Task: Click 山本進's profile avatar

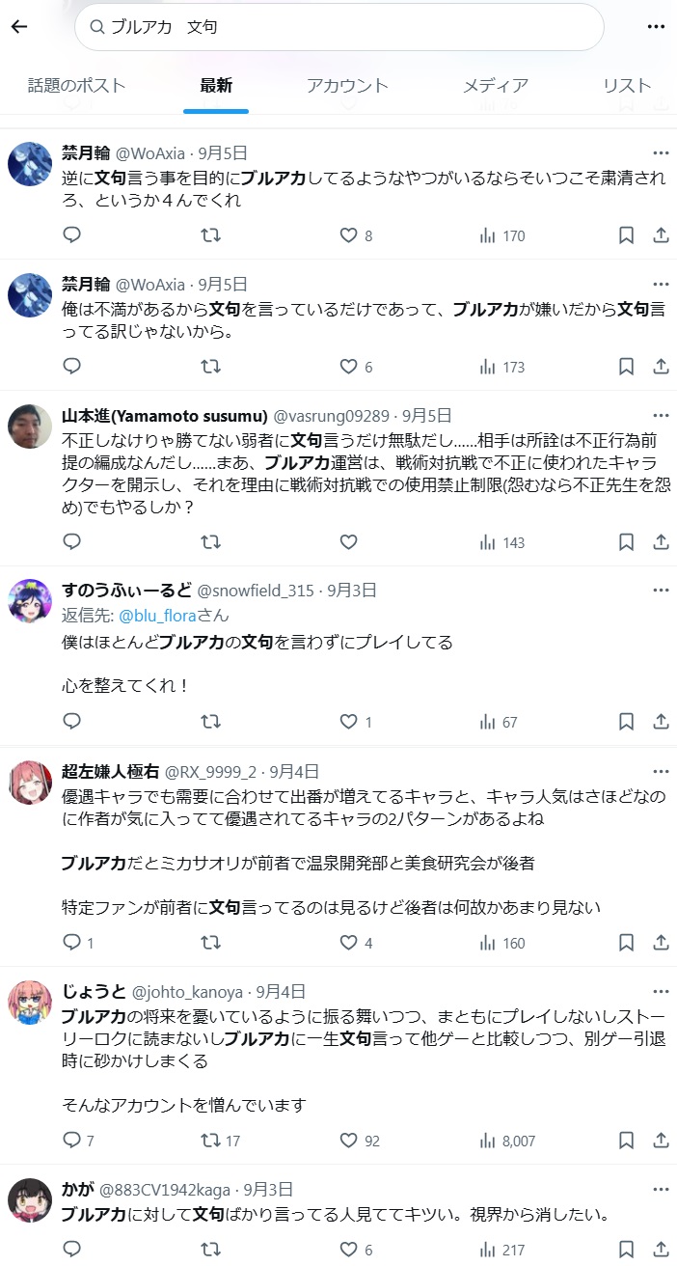Action: pyautogui.click(x=30, y=427)
